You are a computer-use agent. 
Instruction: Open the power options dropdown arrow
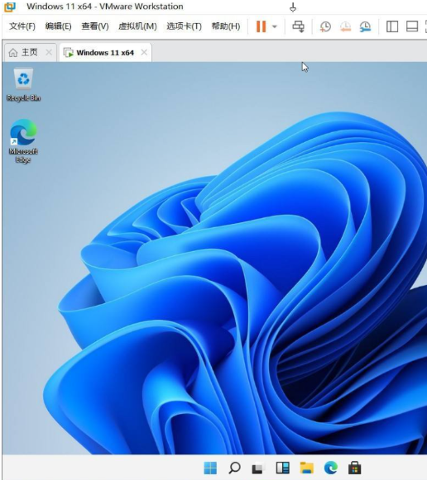[275, 26]
